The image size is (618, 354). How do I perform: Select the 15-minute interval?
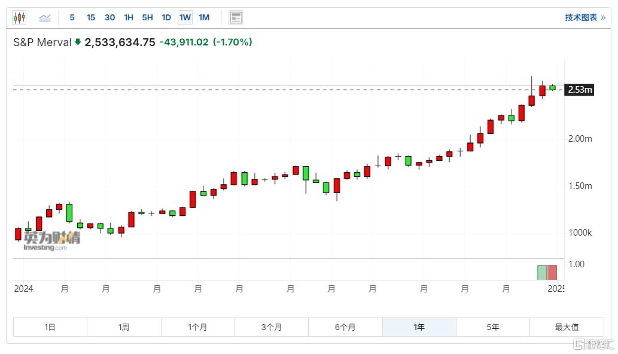coord(91,18)
